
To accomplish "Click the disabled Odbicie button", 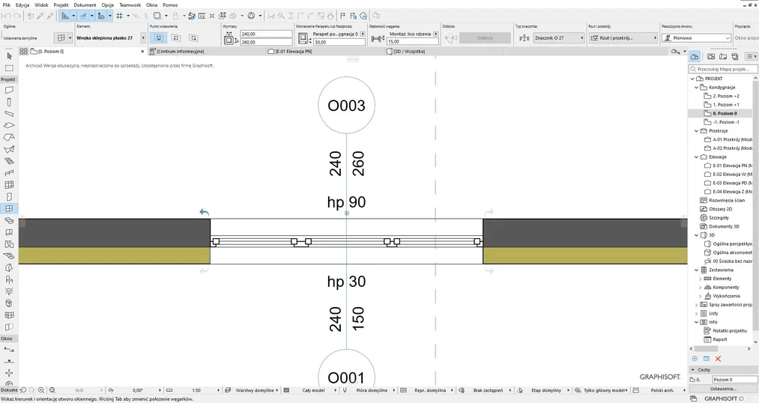I will (485, 37).
